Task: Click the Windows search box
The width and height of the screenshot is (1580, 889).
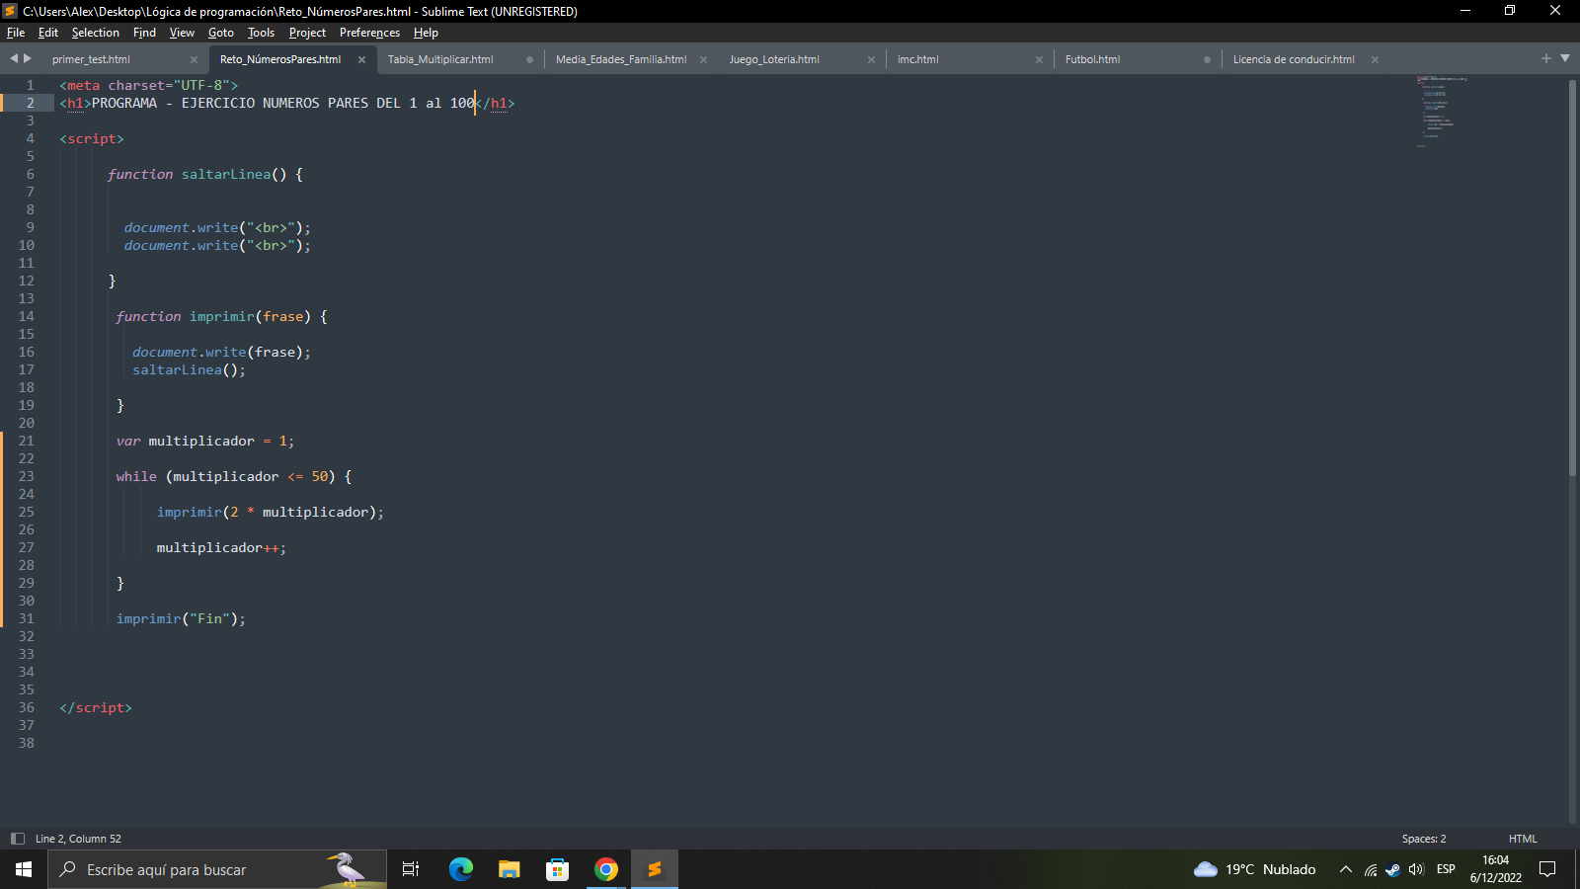Action: coord(217,869)
